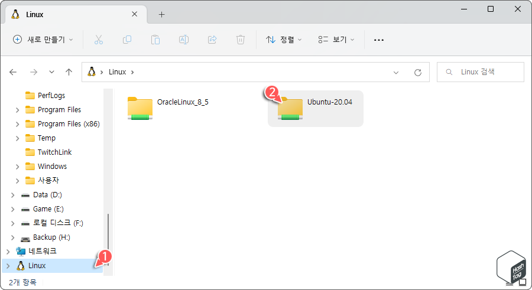Expand the Data (D:) drive node
Image resolution: width=532 pixels, height=290 pixels.
[x=12, y=195]
